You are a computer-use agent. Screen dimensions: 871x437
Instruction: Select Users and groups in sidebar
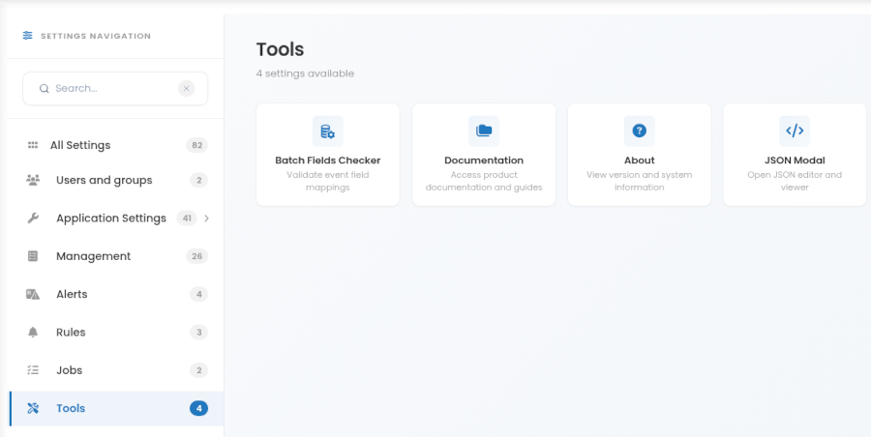[x=116, y=180]
